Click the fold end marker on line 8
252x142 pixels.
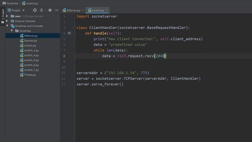(x=74, y=56)
